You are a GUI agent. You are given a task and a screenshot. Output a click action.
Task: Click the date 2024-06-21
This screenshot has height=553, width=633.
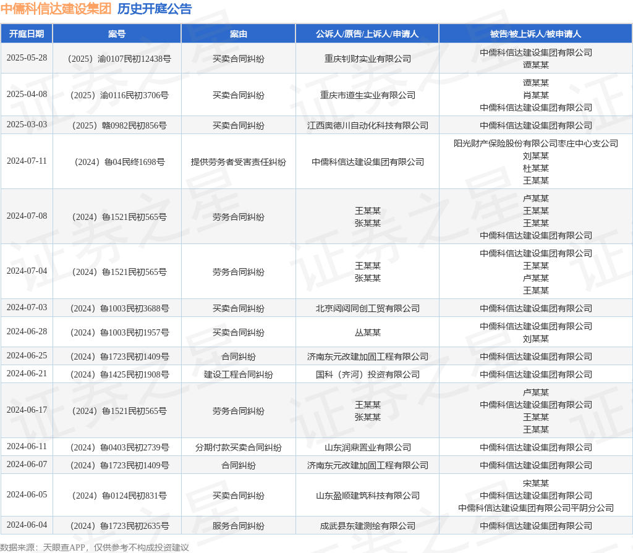tap(27, 373)
